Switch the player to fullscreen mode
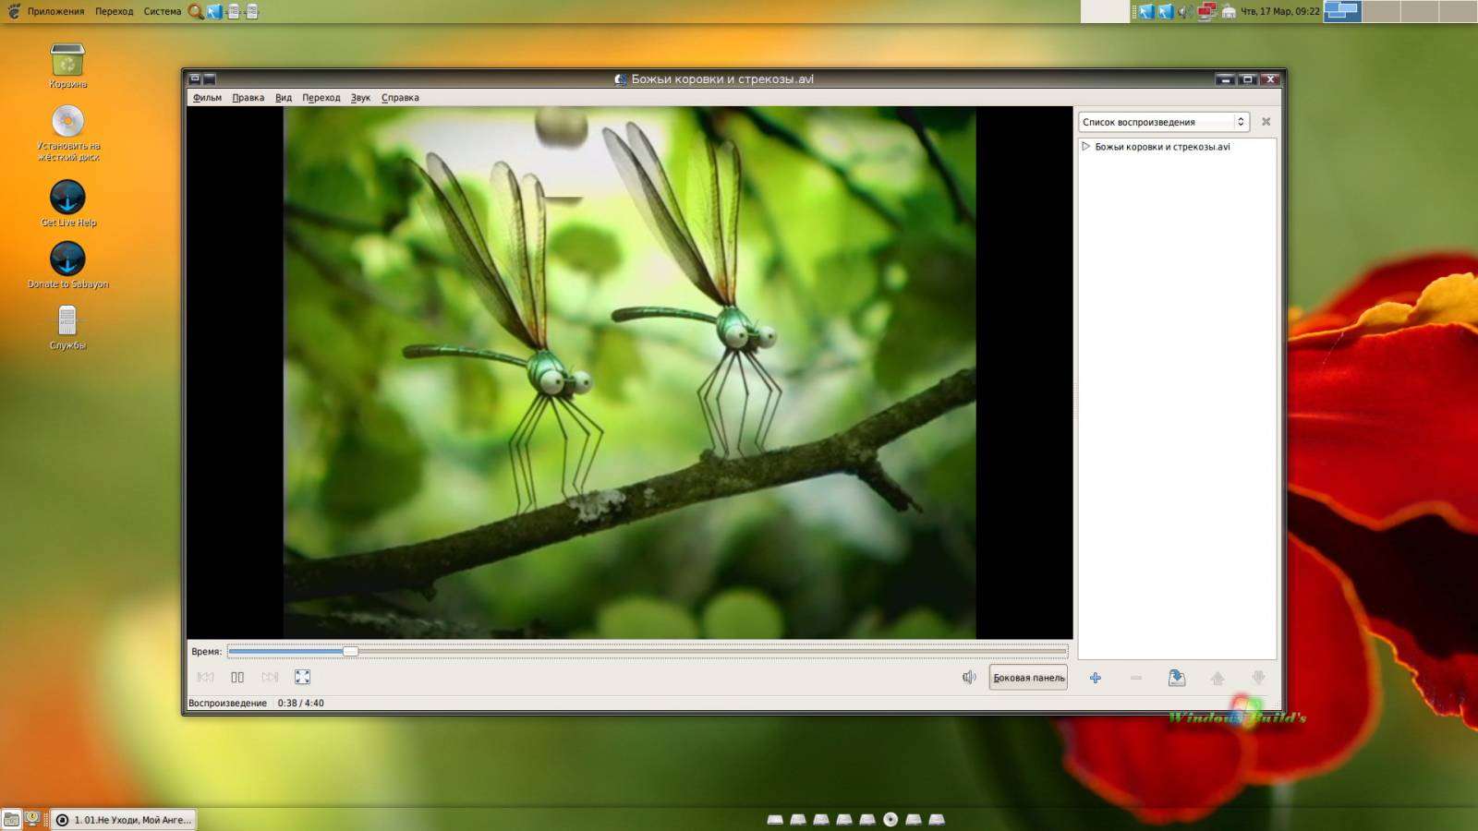 [x=302, y=677]
